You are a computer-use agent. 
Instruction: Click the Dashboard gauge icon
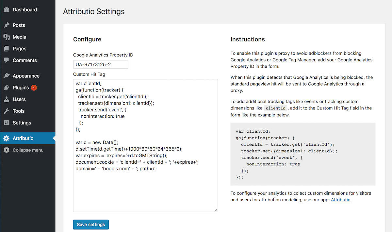7,10
